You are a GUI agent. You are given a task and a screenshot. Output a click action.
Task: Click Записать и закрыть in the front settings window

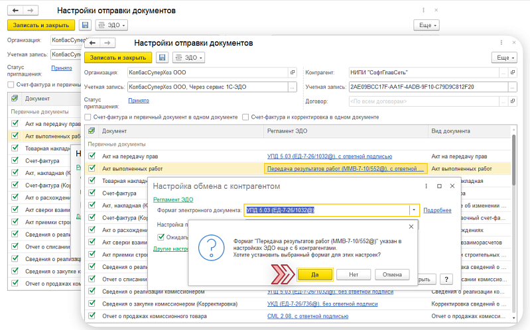click(117, 58)
